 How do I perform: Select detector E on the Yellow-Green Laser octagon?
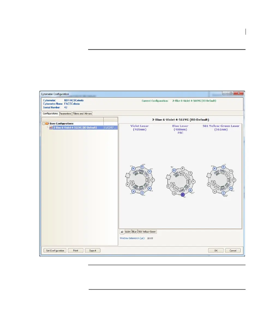[x=215, y=192]
